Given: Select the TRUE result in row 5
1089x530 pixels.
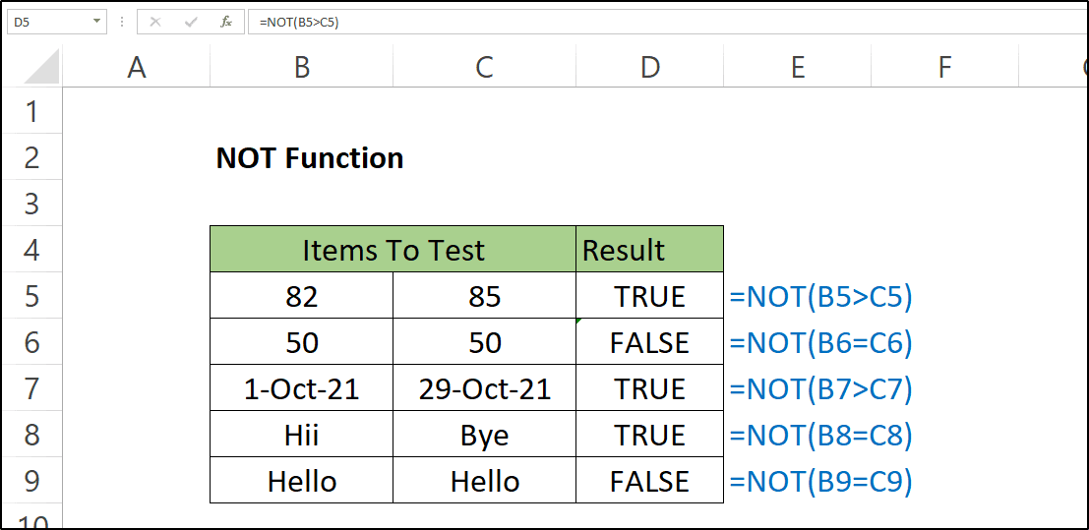Looking at the screenshot, I should pos(649,296).
